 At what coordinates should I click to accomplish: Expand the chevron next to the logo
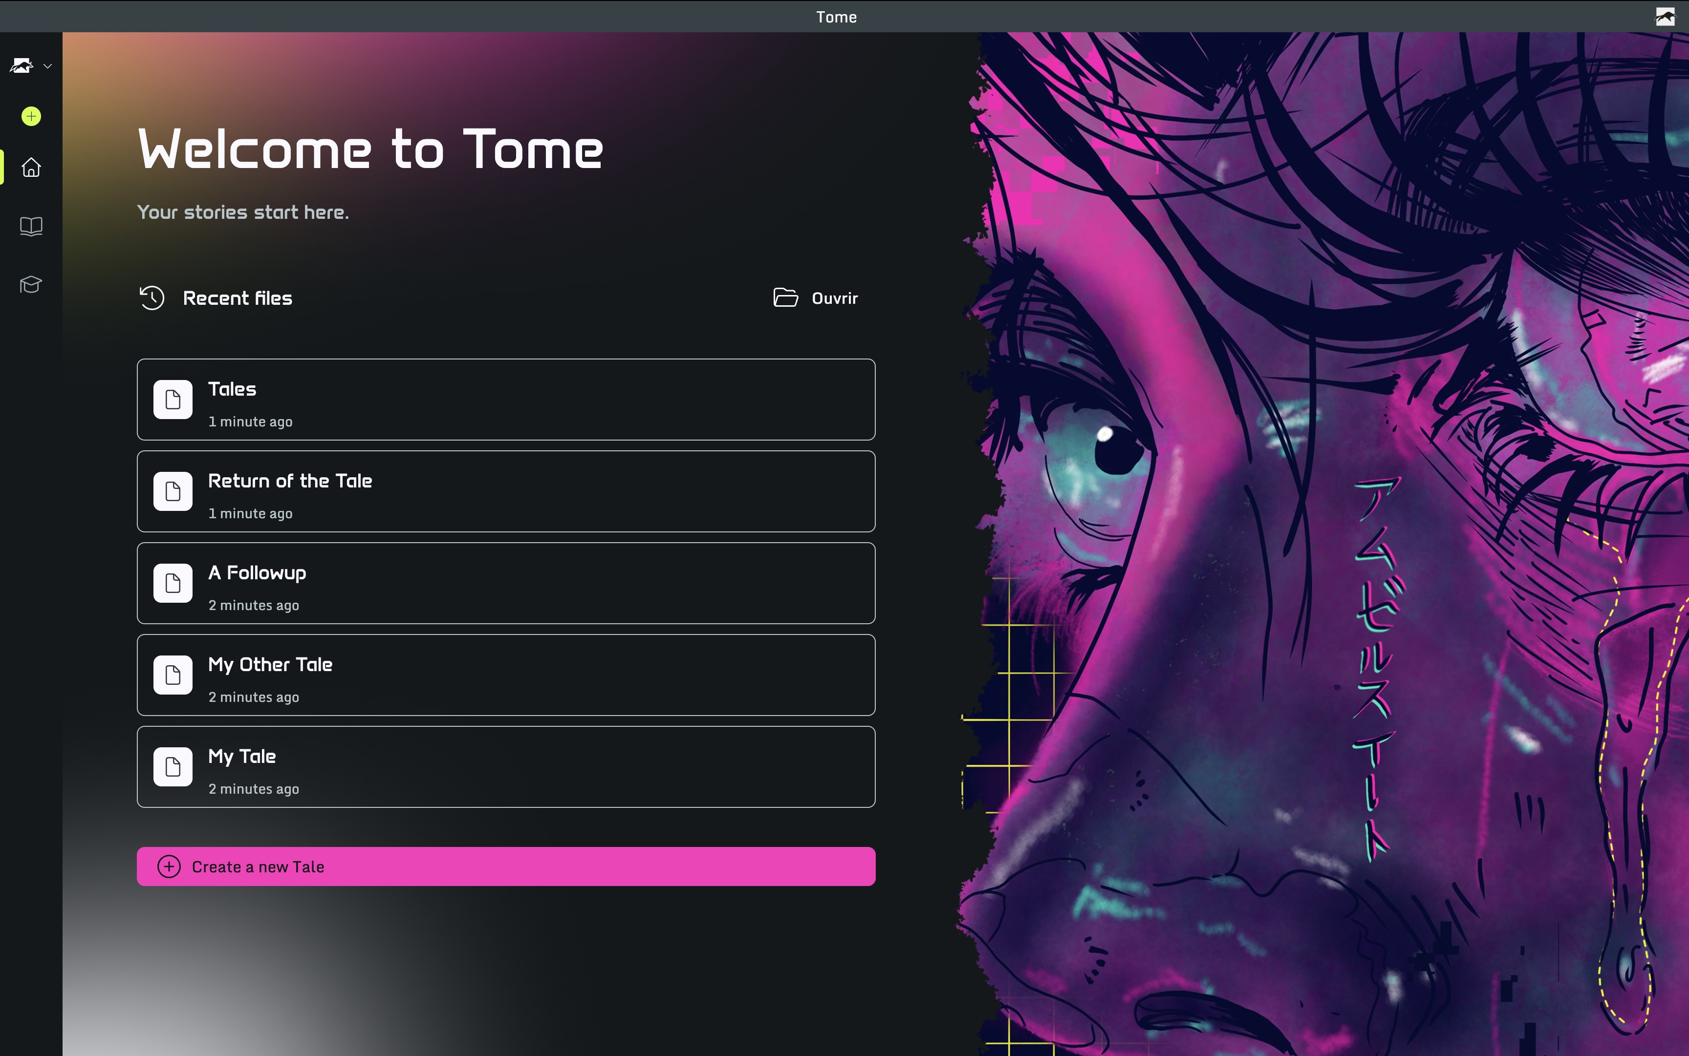(x=47, y=66)
